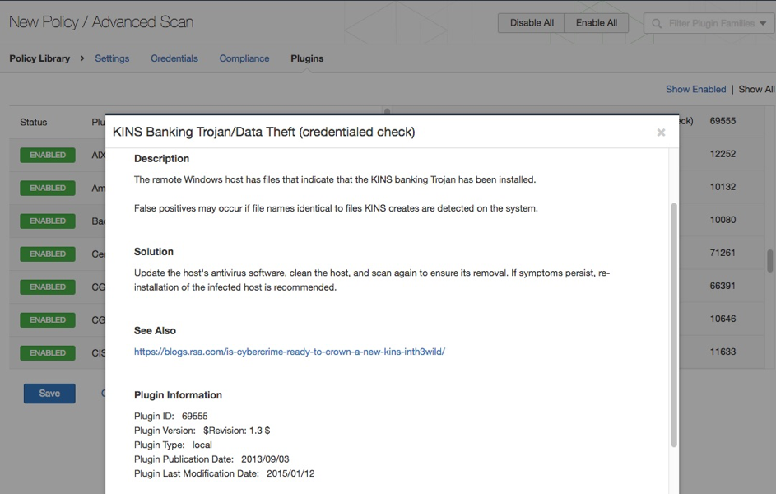
Task: Close the KINS Banking Trojan dialog
Action: tap(661, 133)
